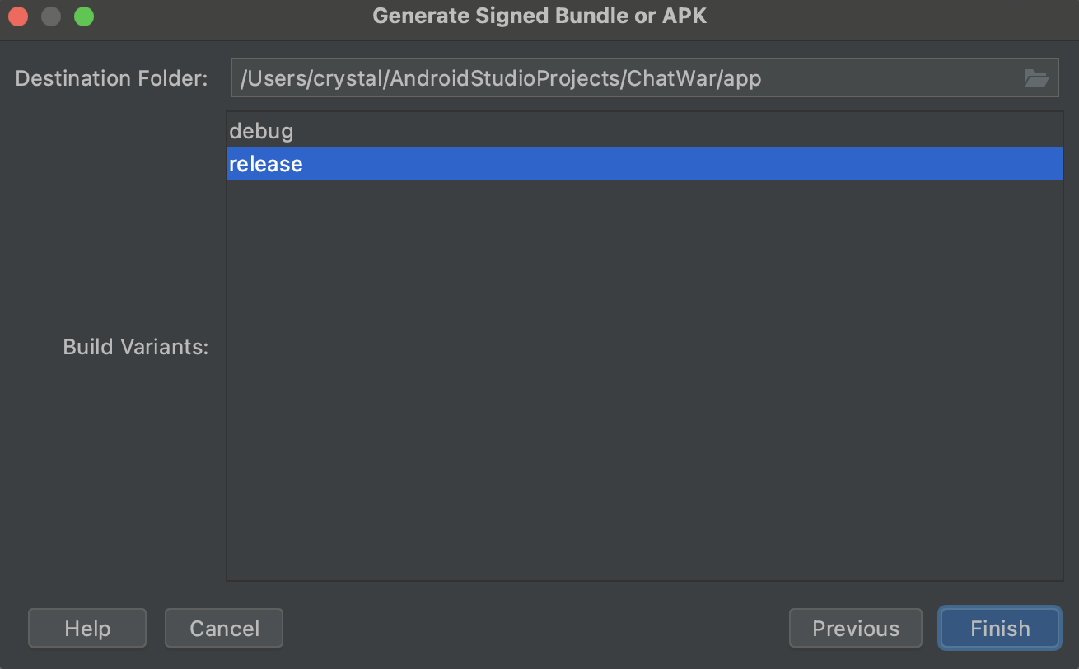Cancel the signed APK dialog

click(x=224, y=629)
